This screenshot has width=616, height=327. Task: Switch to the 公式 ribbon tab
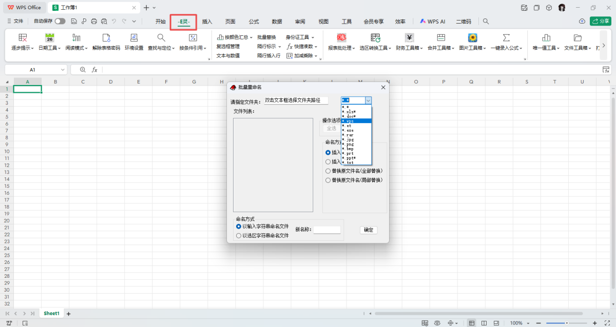point(254,22)
